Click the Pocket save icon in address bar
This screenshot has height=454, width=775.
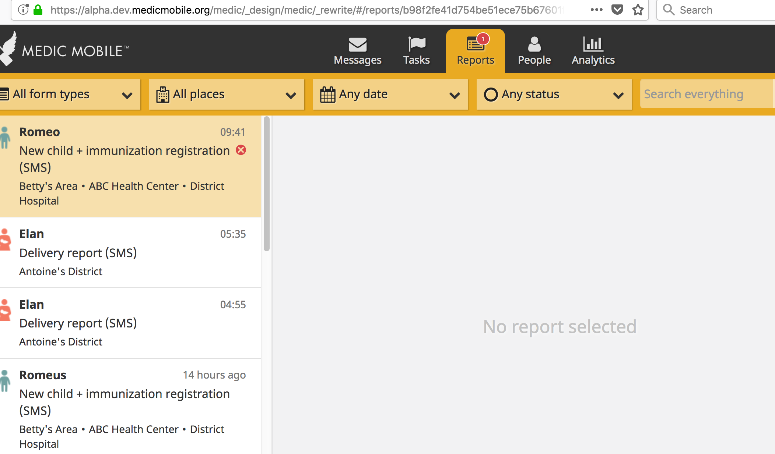617,10
